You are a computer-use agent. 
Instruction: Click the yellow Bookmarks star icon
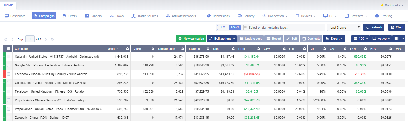point(382,5)
